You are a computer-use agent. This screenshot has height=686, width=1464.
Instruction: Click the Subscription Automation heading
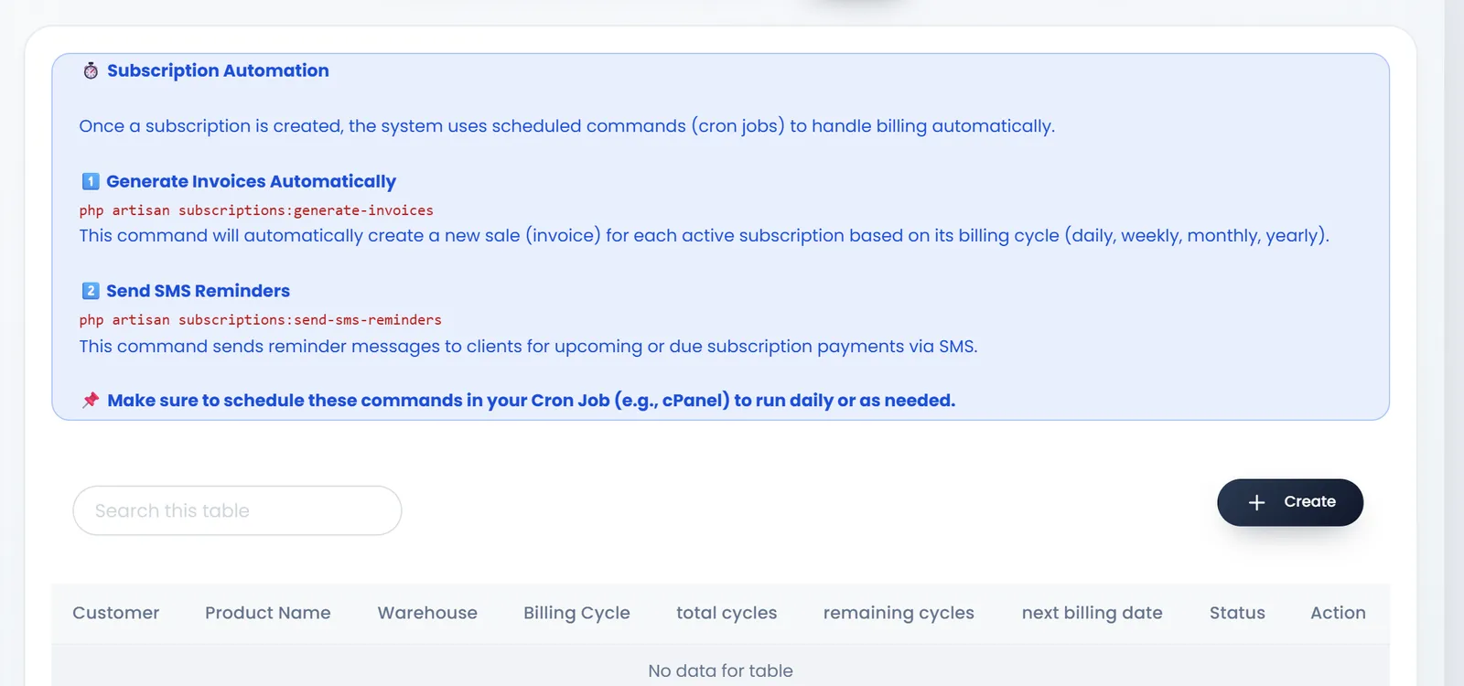pyautogui.click(x=218, y=70)
